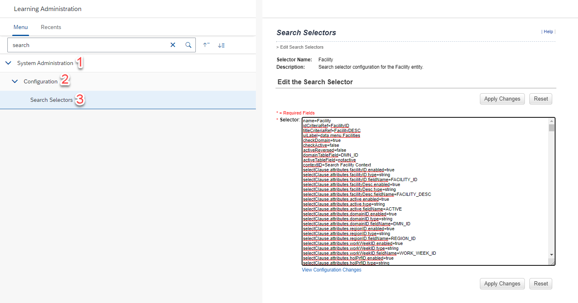
Task: Click the contextID=Search Facility Context line
Action: pyautogui.click(x=337, y=165)
